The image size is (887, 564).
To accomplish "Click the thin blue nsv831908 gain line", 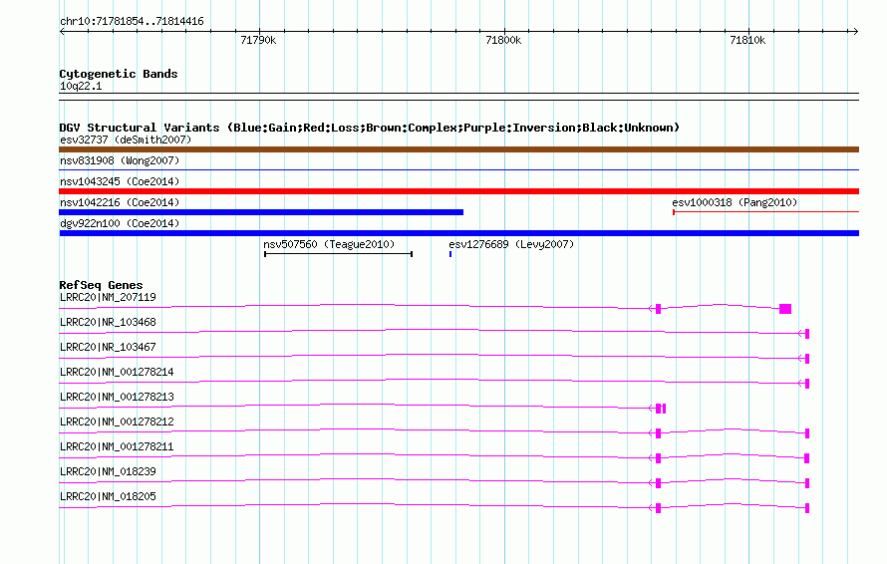I will [458, 169].
